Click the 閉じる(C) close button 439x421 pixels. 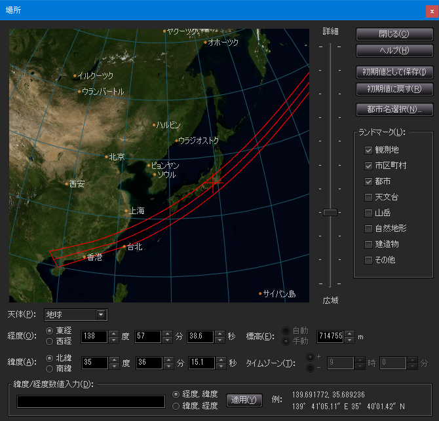[393, 34]
